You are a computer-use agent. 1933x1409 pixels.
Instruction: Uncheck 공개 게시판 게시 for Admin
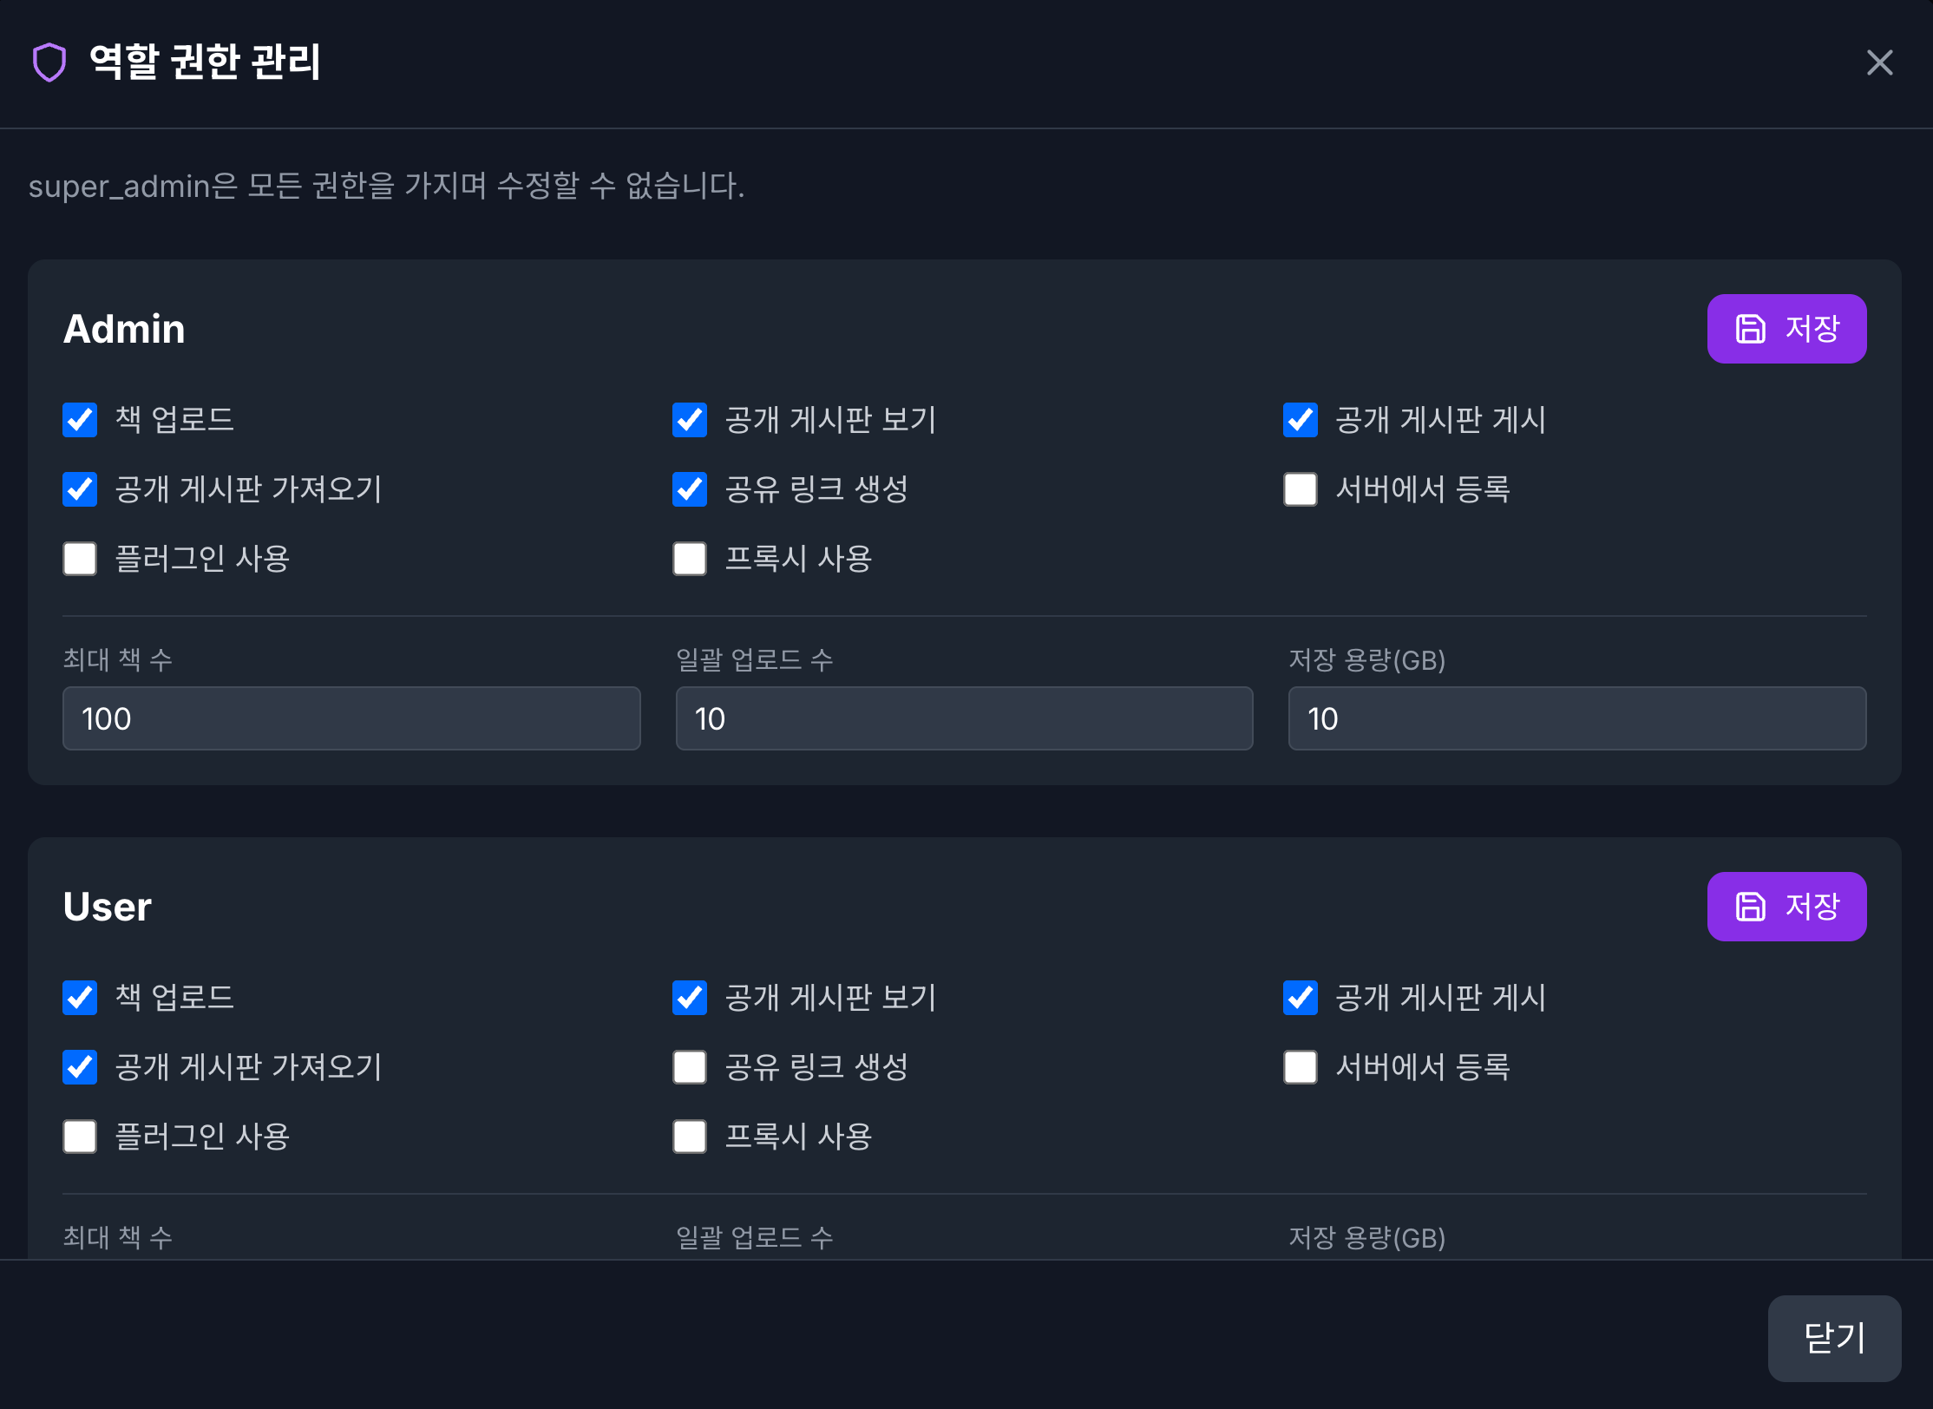[x=1300, y=420]
